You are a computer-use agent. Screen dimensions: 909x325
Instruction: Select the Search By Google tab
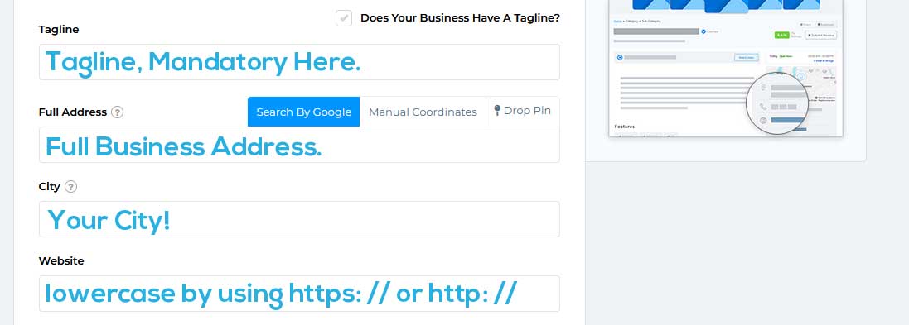point(304,112)
